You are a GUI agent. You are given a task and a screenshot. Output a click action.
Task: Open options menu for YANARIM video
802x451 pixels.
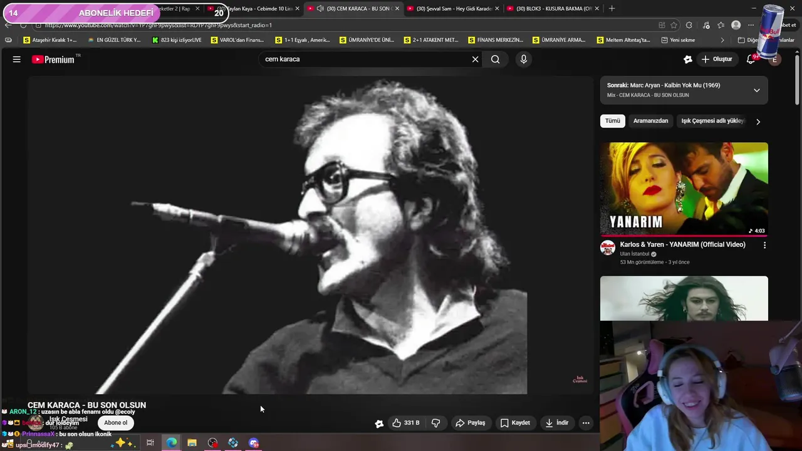tap(764, 246)
